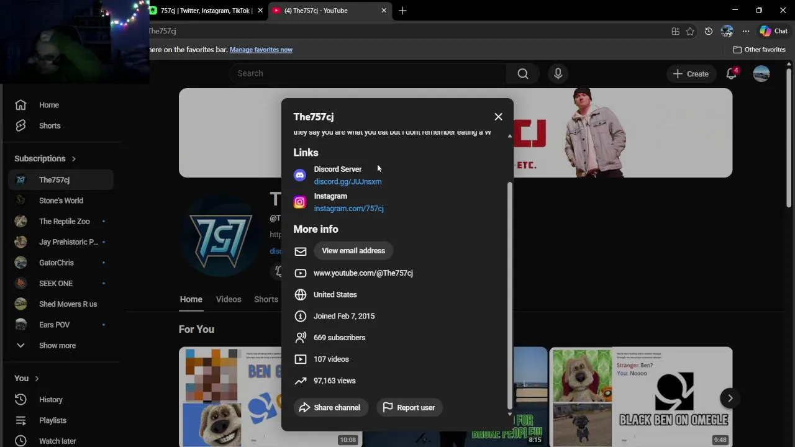The height and width of the screenshot is (447, 795).
Task: Open Shed Movers R us subscription
Action: coord(61,304)
